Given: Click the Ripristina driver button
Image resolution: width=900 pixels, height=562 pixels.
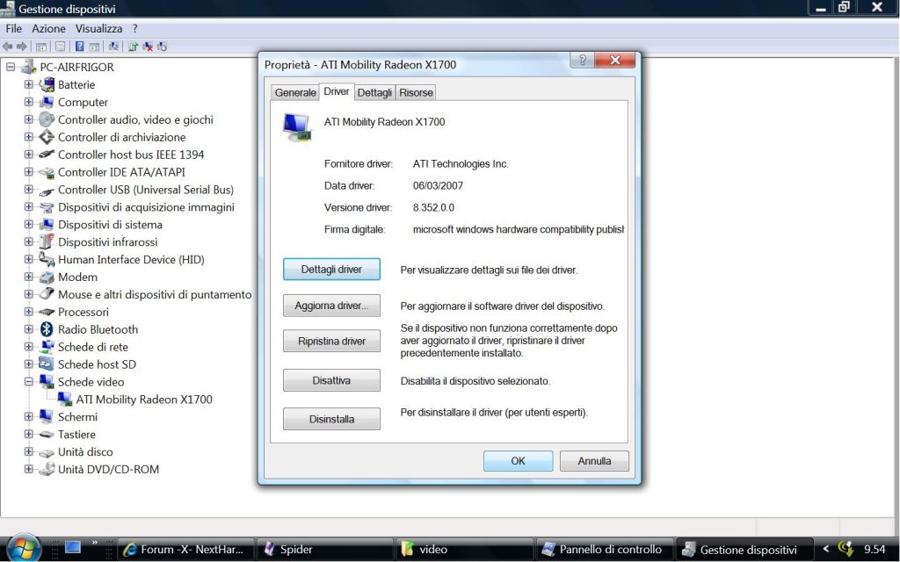Looking at the screenshot, I should click(331, 342).
